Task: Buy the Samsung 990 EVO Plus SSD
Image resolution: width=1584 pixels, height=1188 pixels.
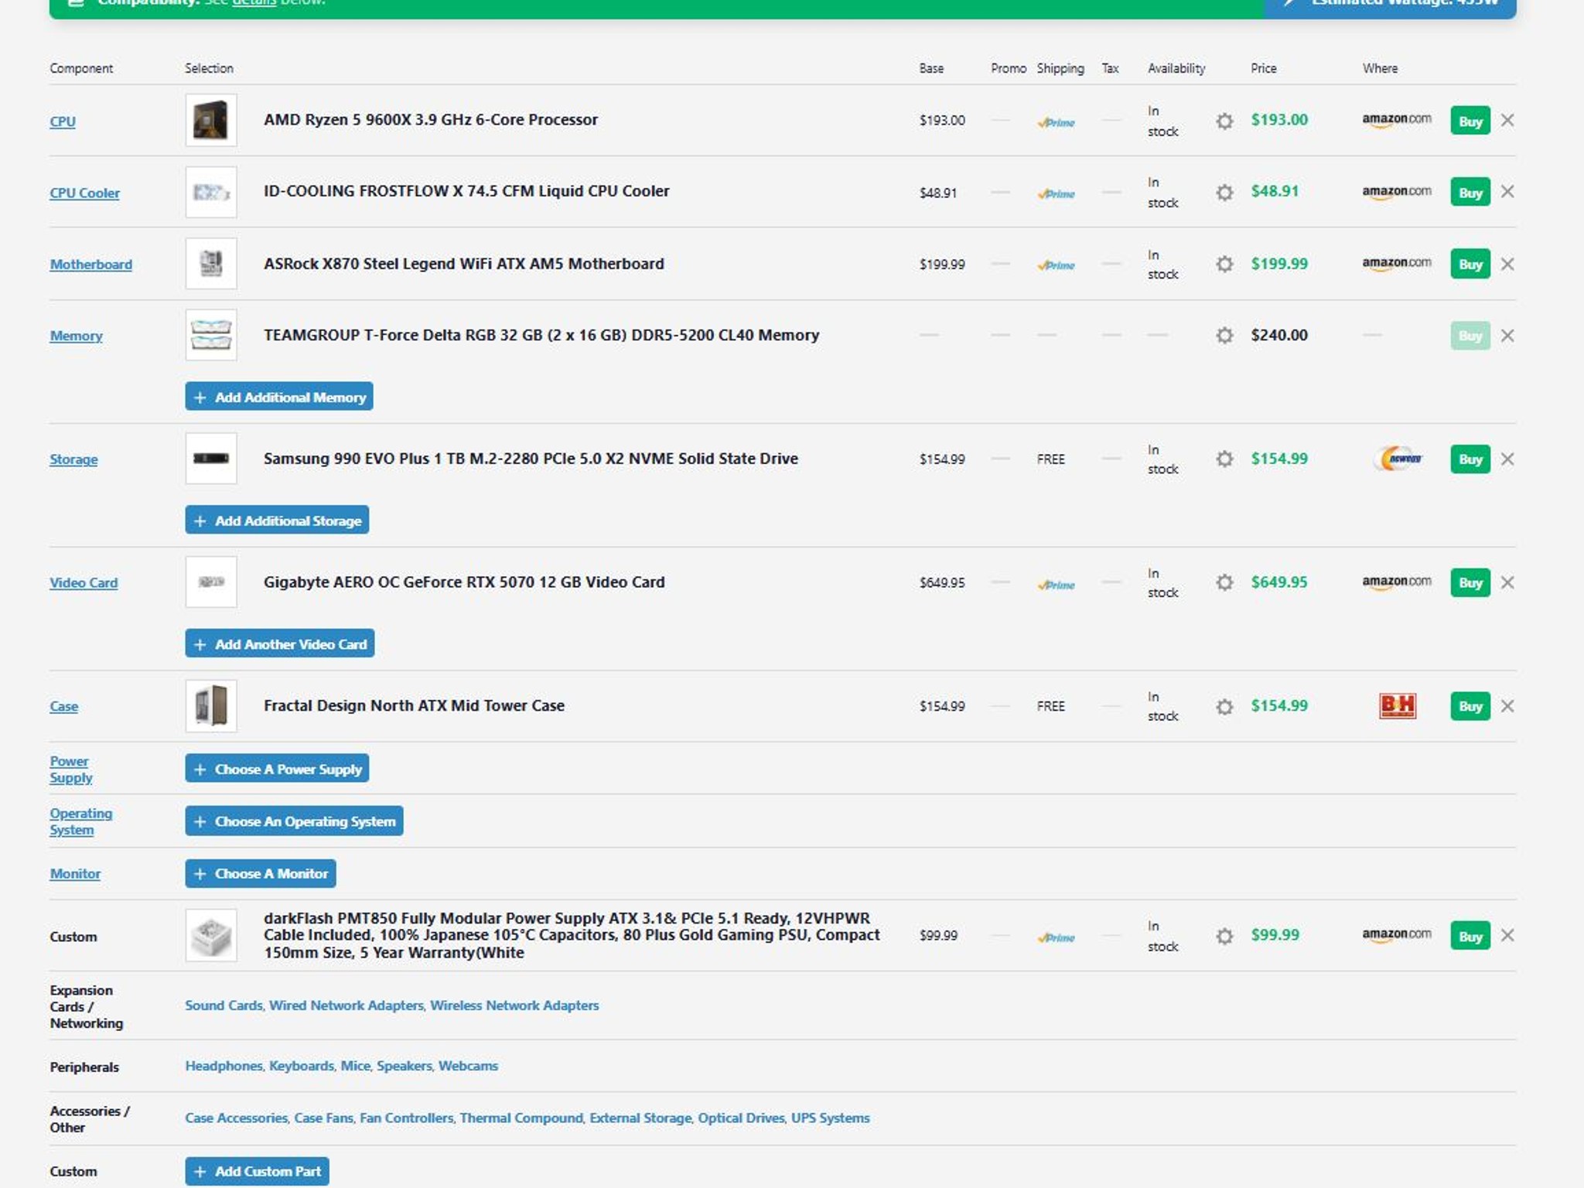Action: point(1470,459)
